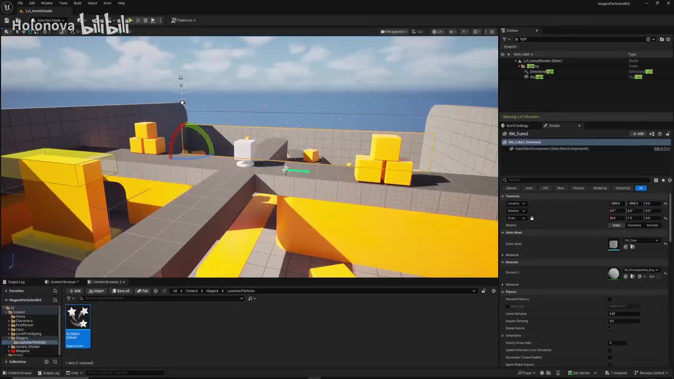Click the Details search field
674x379 pixels.
577,180
